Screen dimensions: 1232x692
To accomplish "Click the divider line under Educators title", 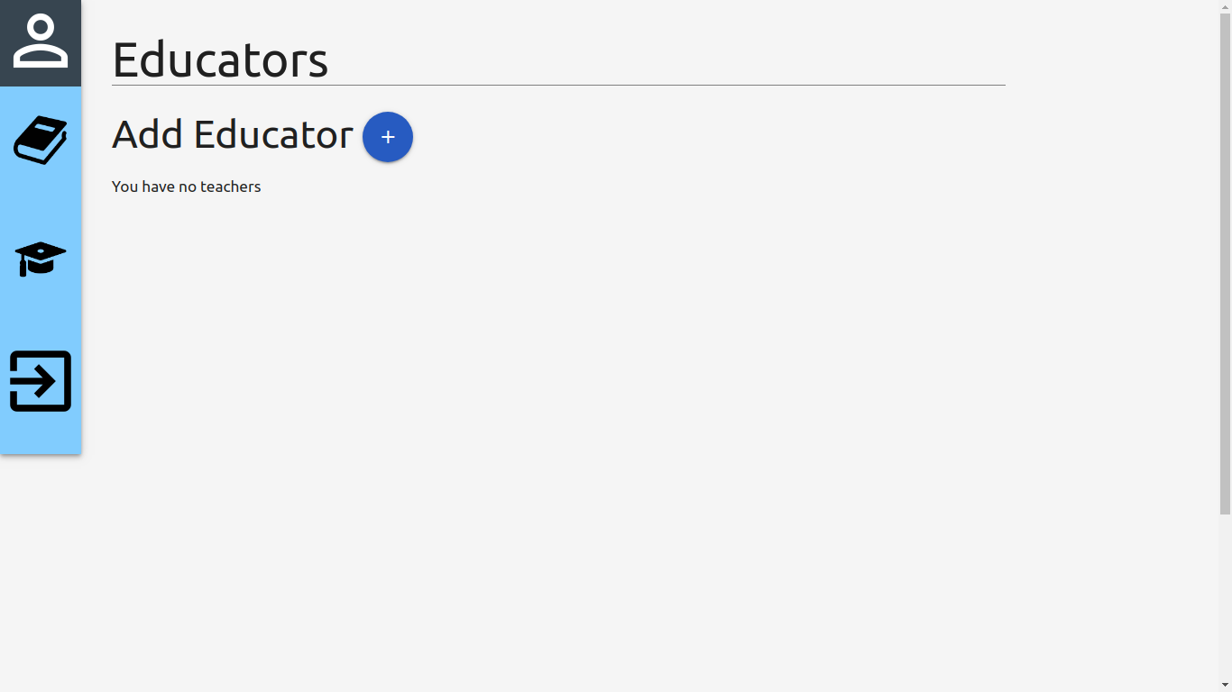I will pyautogui.click(x=558, y=86).
